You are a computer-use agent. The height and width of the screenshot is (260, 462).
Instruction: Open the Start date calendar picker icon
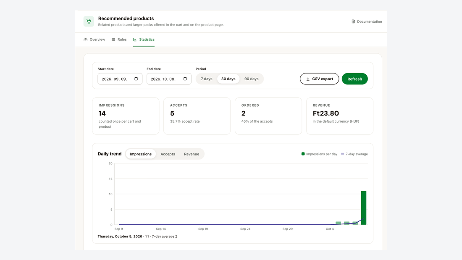[136, 79]
